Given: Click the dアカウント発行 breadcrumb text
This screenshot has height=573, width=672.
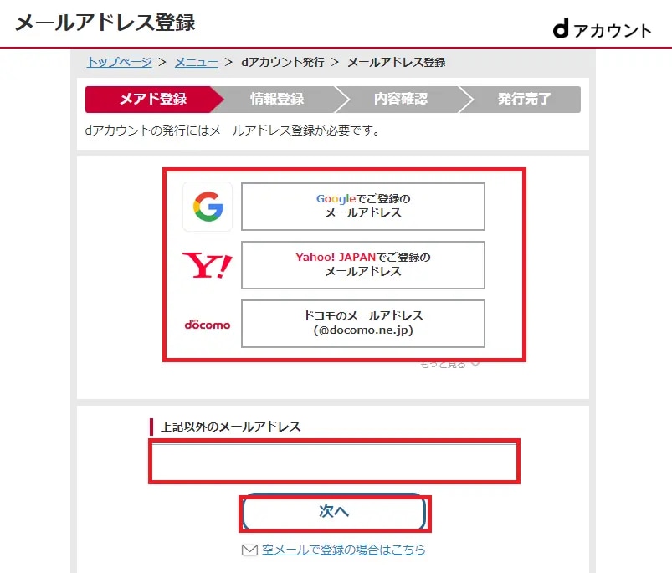Looking at the screenshot, I should click(283, 62).
